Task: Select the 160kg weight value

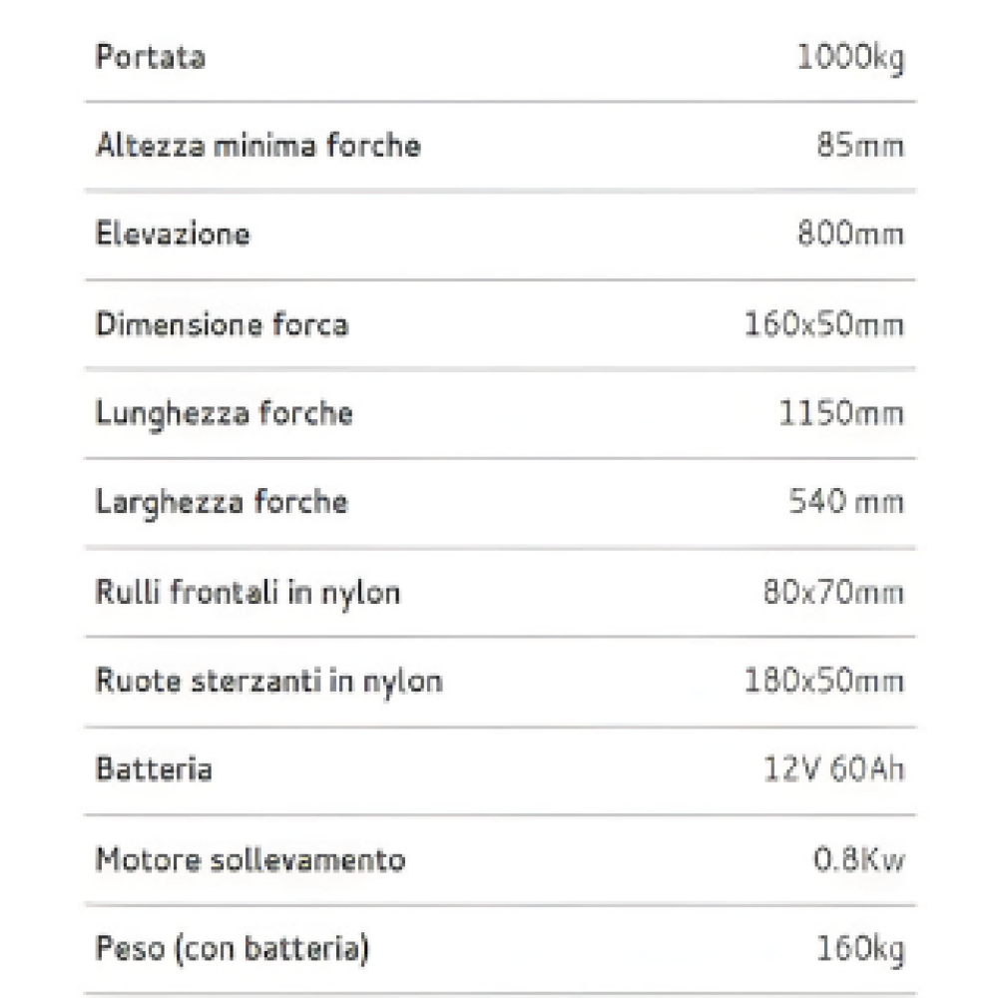Action: pyautogui.click(x=860, y=950)
